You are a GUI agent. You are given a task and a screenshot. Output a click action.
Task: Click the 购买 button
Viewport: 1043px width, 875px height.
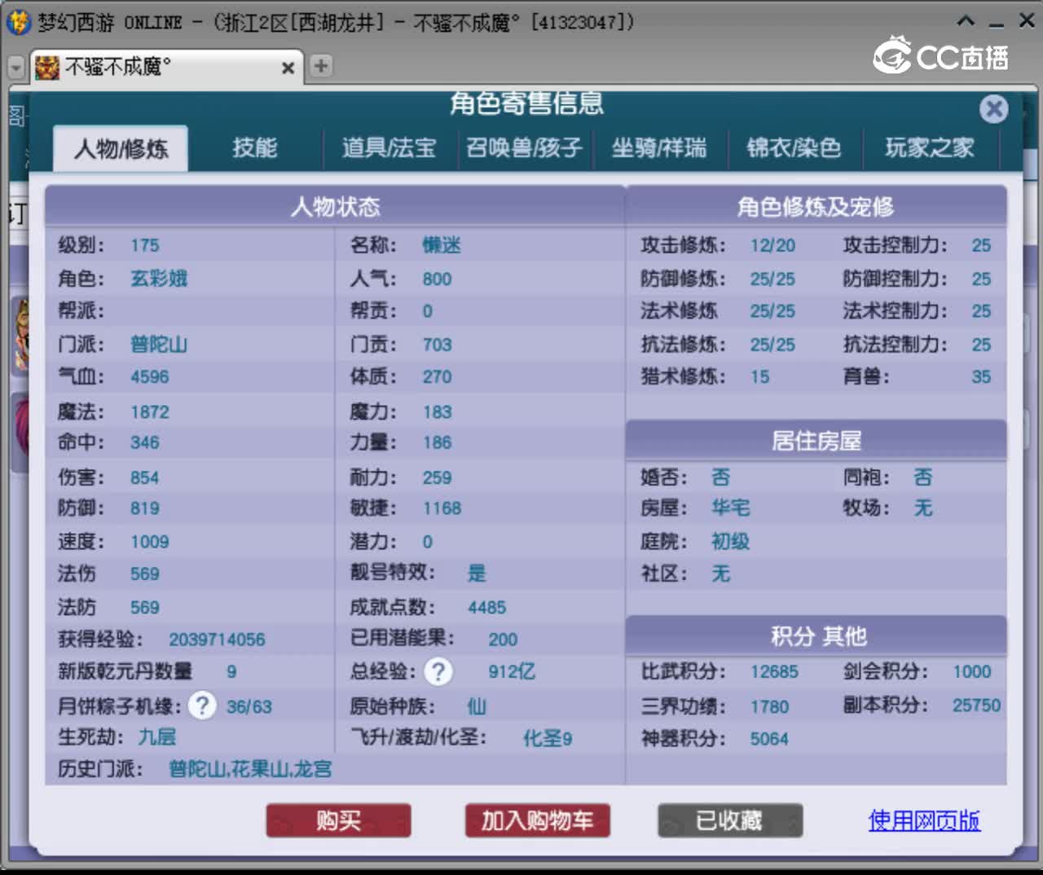tap(338, 820)
